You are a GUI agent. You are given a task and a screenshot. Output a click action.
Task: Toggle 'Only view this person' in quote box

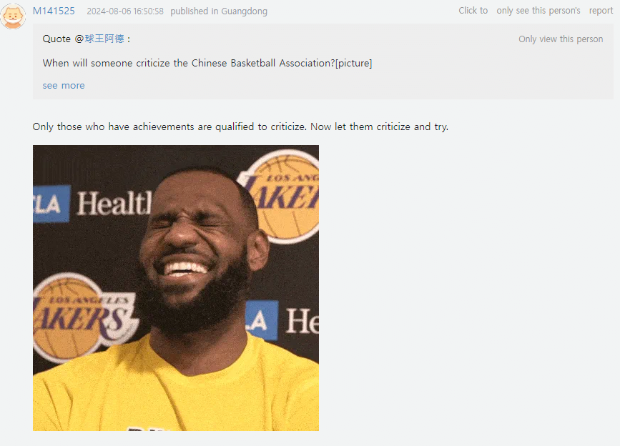tap(561, 39)
